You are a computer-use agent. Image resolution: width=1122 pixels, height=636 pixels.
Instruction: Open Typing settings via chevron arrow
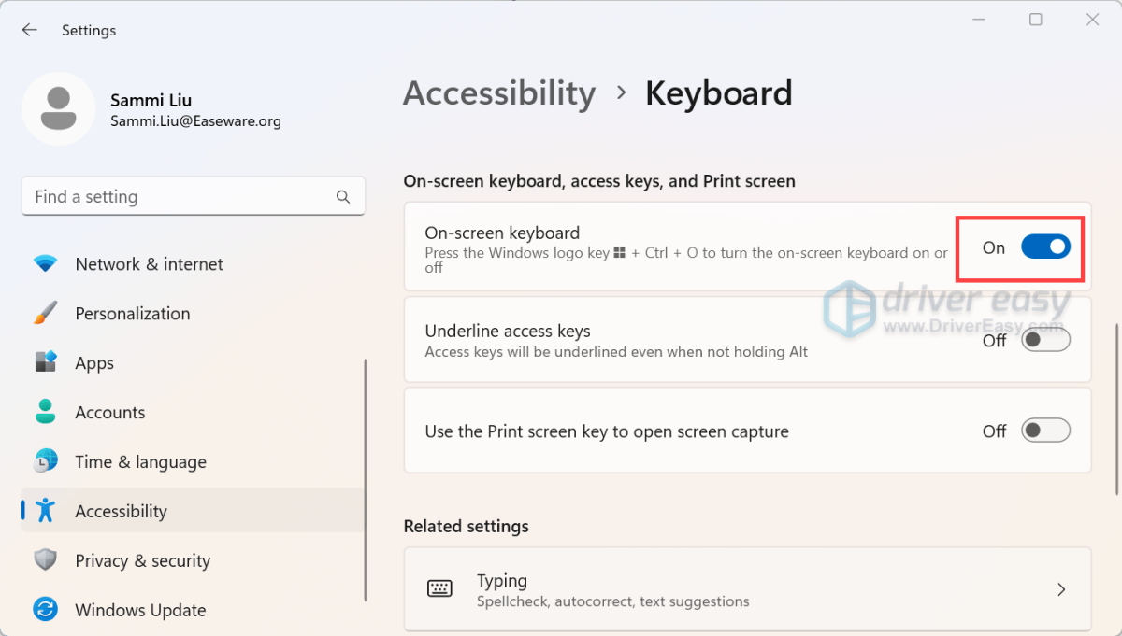click(x=1061, y=589)
